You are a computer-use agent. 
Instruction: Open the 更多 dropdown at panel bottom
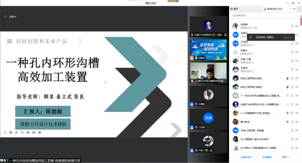(x=286, y=157)
